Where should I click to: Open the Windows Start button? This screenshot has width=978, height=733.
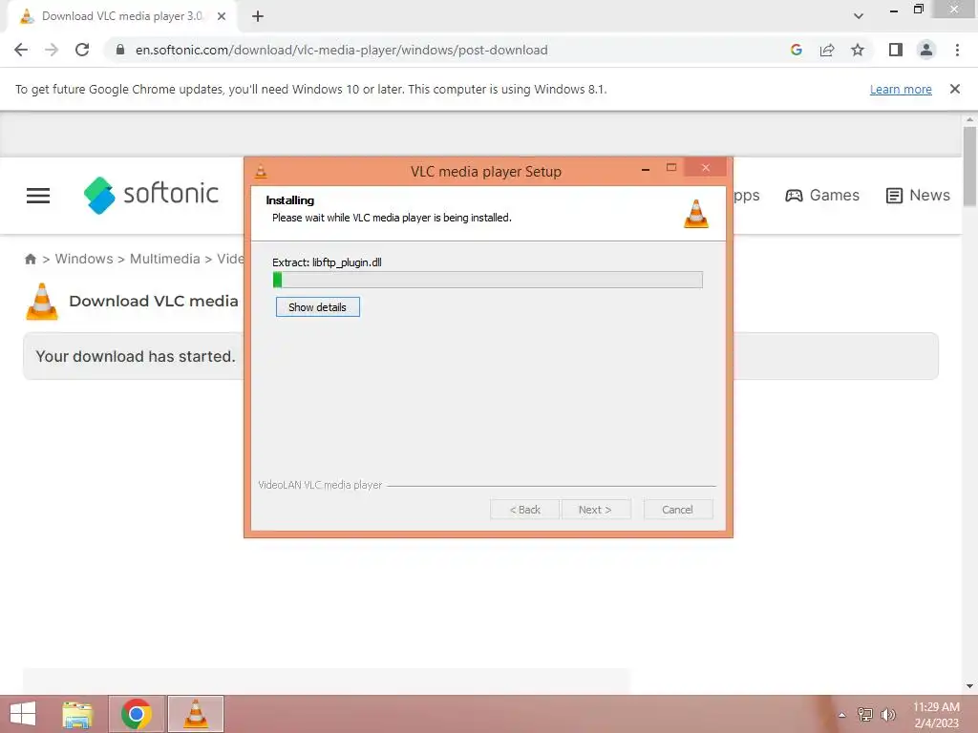click(23, 714)
